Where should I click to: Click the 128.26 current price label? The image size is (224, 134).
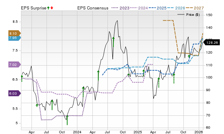[x=212, y=42]
